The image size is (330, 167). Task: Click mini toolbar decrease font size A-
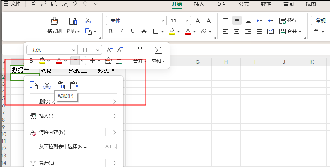click(x=120, y=50)
